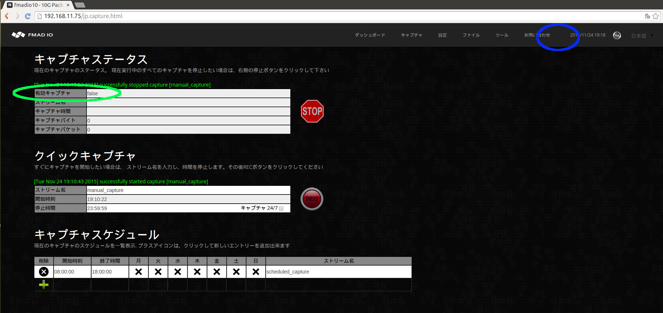Viewport: 663px width, 313px height.
Task: Click the クイックキャプチャ heading
Action: click(85, 156)
